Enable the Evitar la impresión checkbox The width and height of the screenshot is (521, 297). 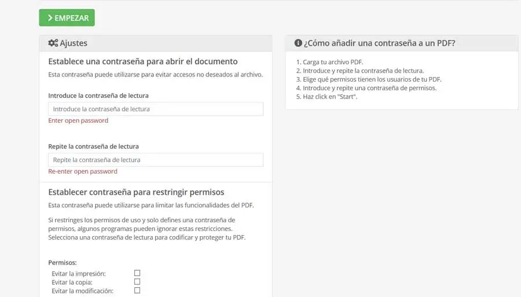(x=137, y=273)
